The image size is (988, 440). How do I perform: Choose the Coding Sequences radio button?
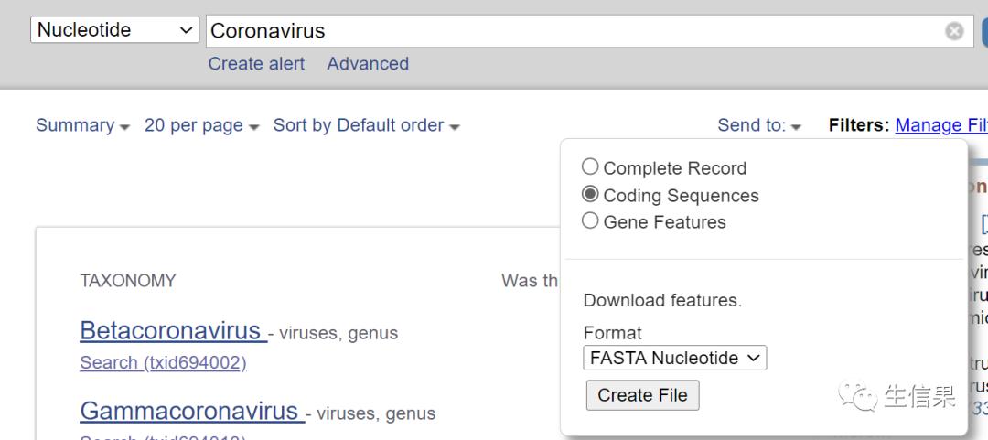pos(591,195)
